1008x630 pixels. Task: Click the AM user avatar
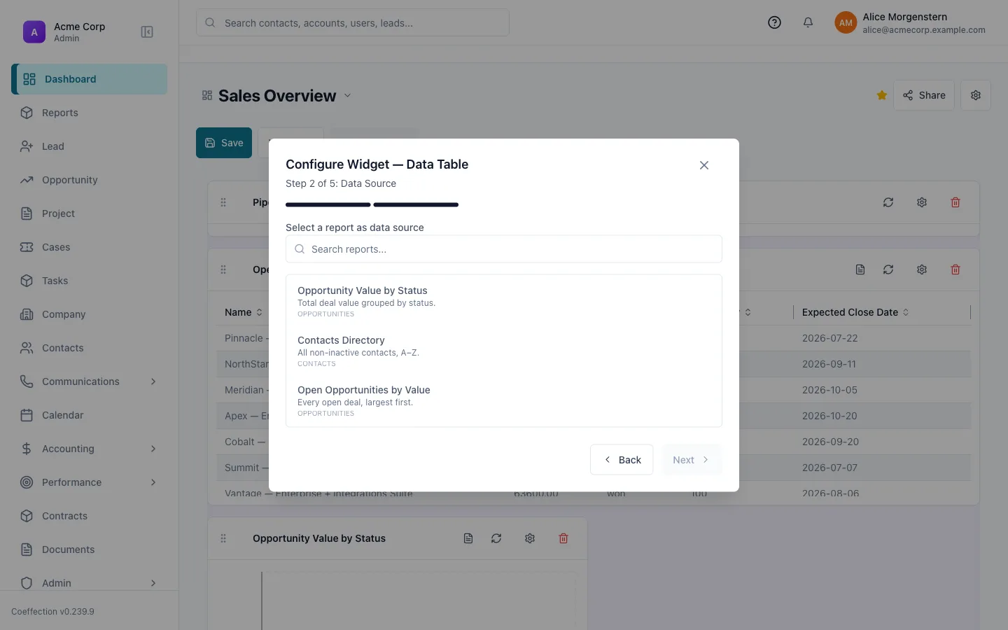click(x=846, y=22)
